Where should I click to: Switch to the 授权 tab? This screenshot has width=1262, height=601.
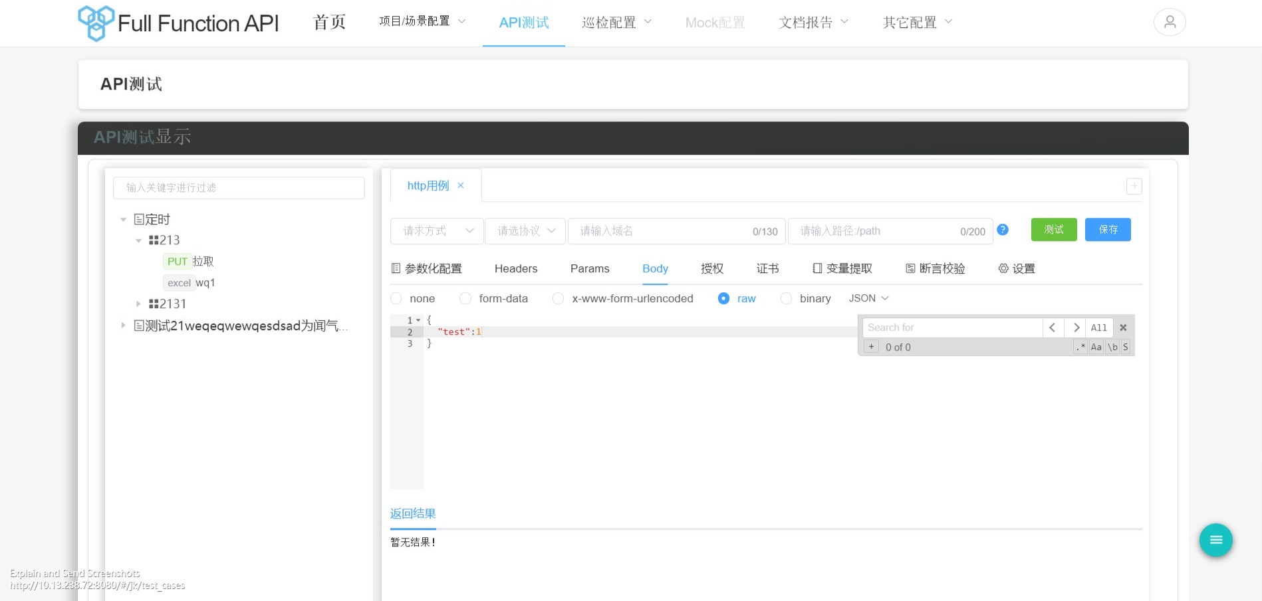point(712,268)
